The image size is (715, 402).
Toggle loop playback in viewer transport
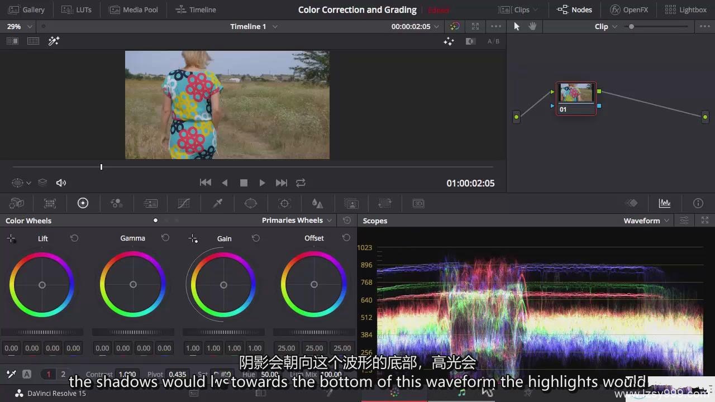point(301,183)
